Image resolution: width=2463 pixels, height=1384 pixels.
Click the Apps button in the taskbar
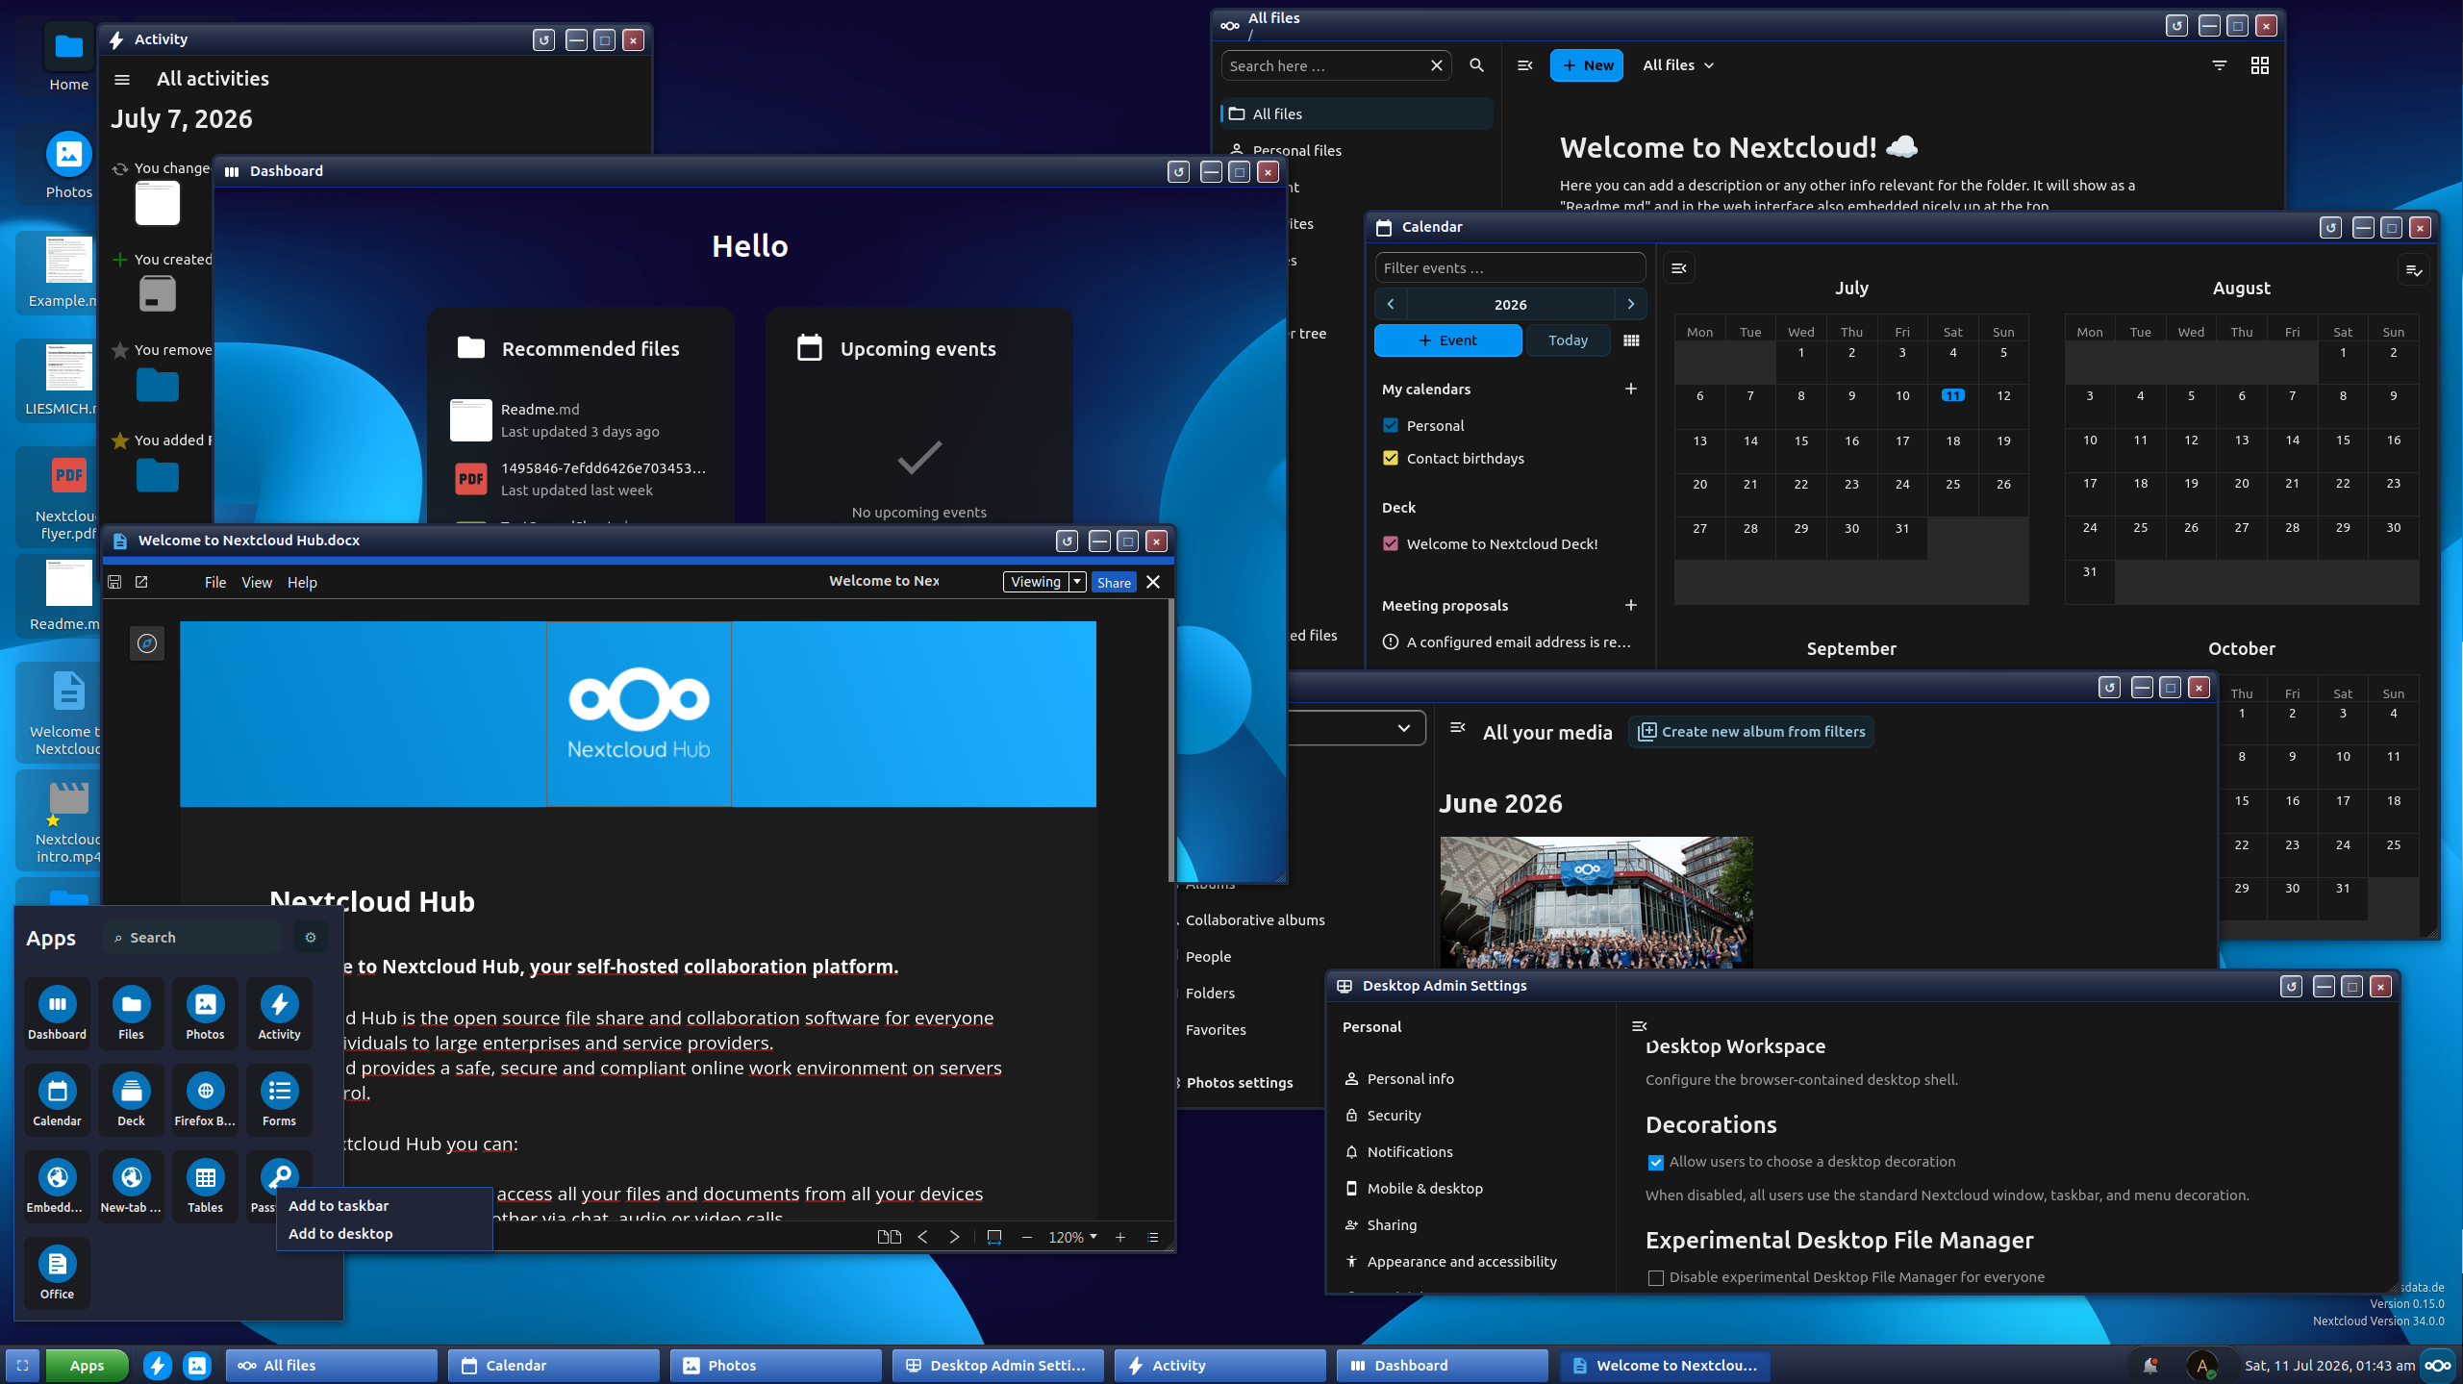87,1365
